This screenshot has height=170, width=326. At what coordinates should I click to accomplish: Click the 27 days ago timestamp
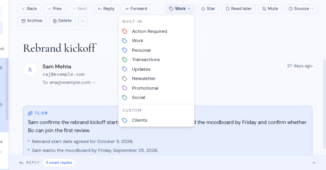point(300,66)
